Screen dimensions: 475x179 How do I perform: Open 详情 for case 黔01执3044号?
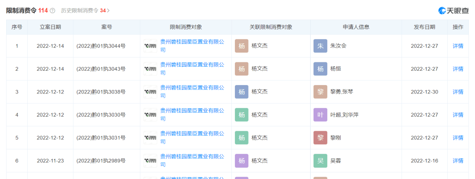tap(458, 46)
